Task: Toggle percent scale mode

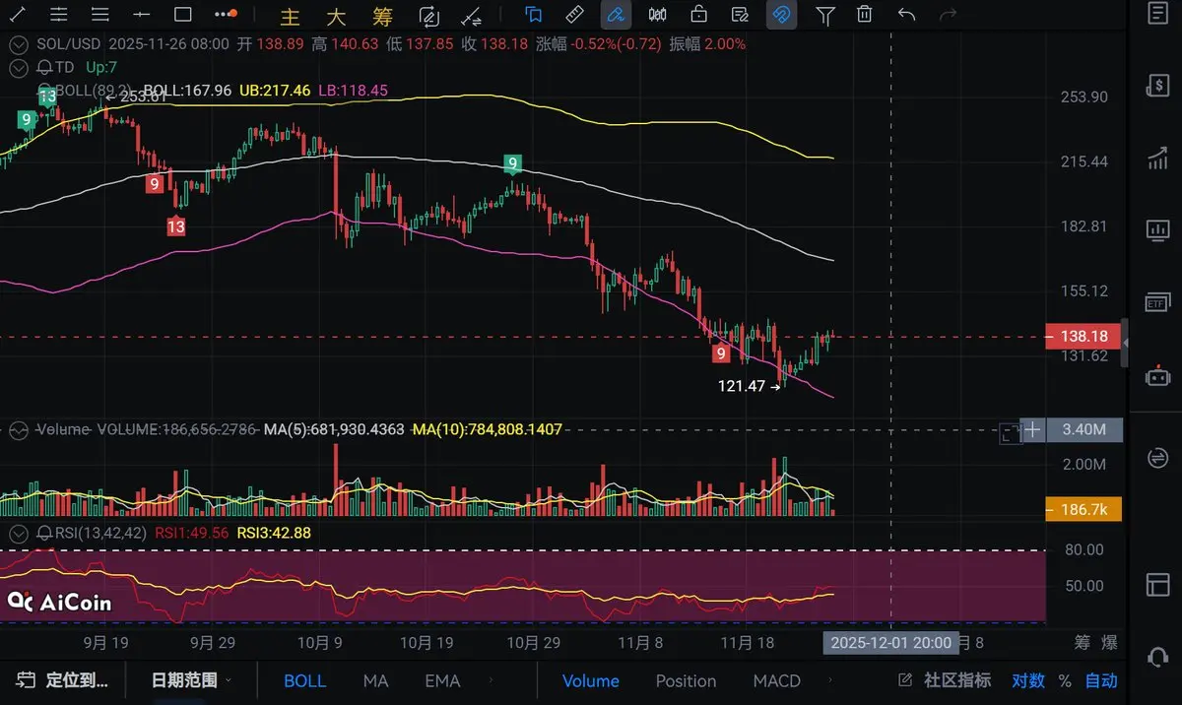Action: (1065, 680)
